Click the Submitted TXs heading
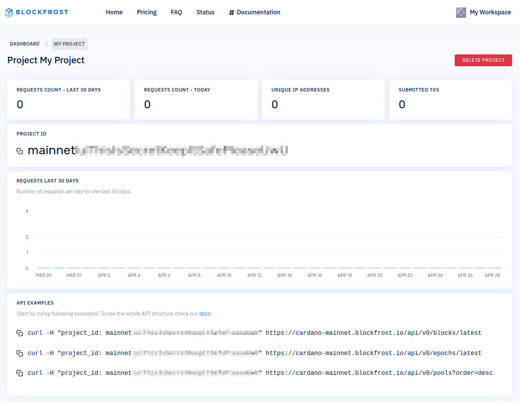This screenshot has width=520, height=403. pyautogui.click(x=419, y=90)
